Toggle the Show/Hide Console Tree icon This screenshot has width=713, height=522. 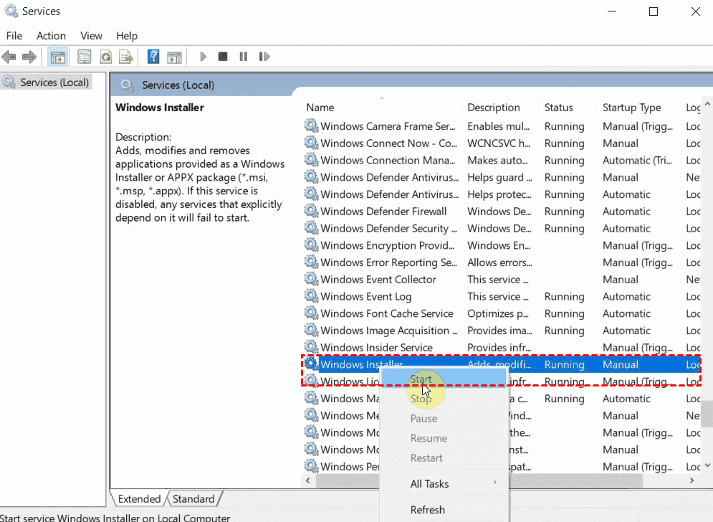58,57
